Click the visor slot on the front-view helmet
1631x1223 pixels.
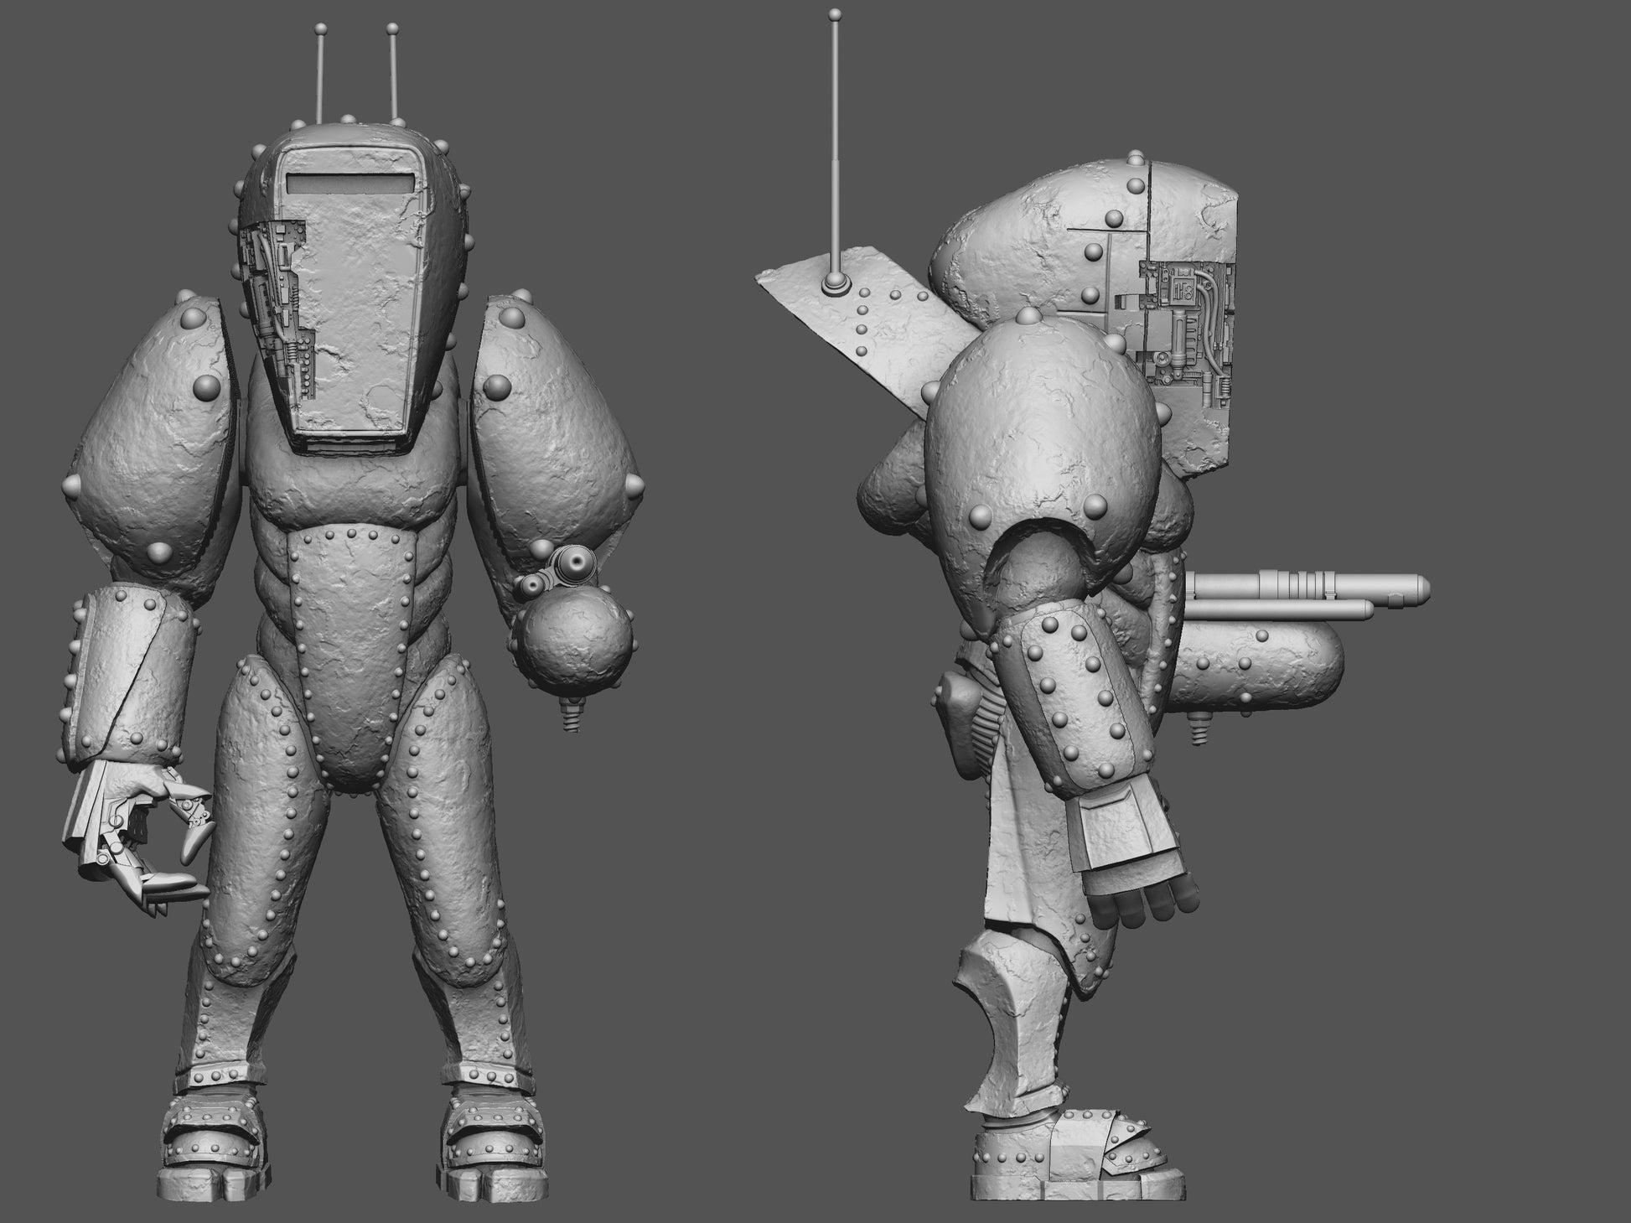[x=350, y=184]
